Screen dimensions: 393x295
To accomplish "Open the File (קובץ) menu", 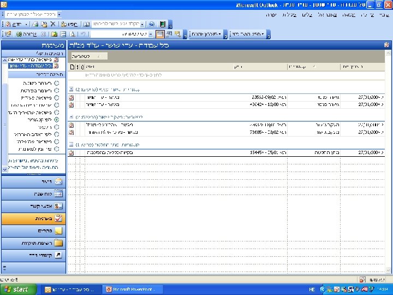I will click(x=384, y=15).
